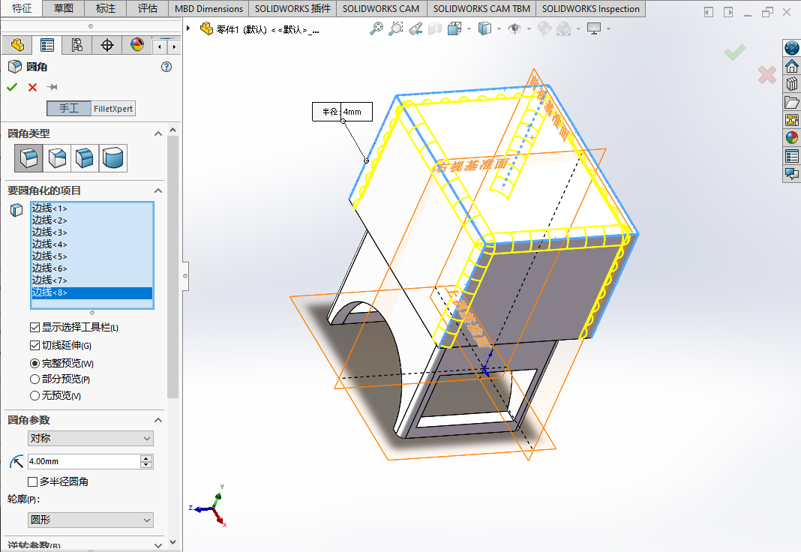Toggle the 切线延伸 checkbox
The image size is (801, 552).
[x=34, y=346]
